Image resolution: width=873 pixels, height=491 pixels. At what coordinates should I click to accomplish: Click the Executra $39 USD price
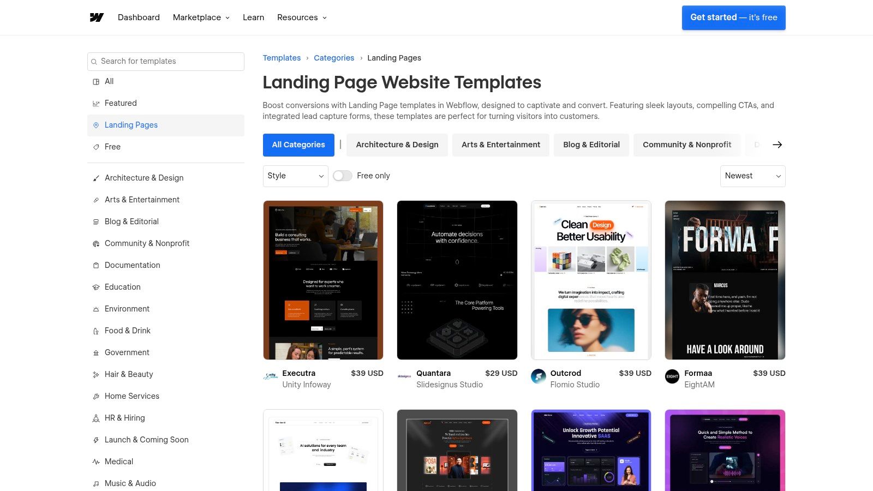367,373
